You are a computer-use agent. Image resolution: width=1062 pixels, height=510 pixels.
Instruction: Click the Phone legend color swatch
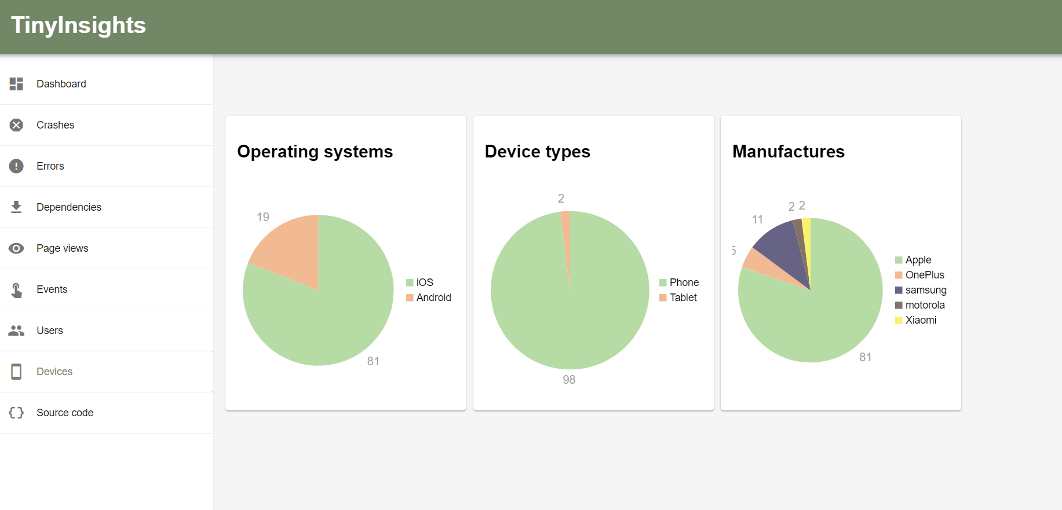(663, 282)
